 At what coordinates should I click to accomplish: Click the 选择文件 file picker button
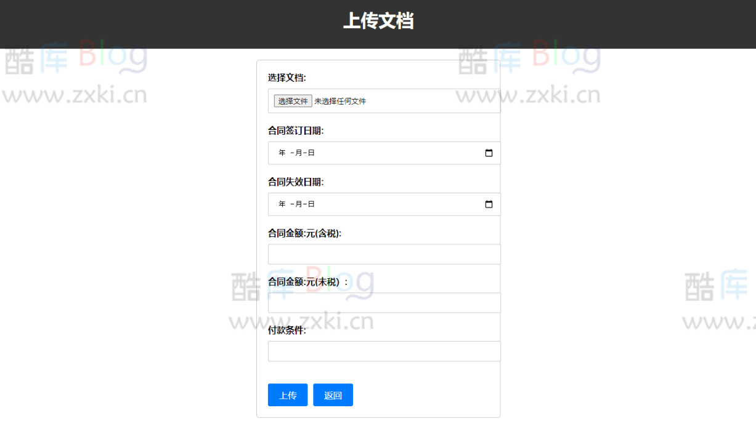tap(292, 100)
